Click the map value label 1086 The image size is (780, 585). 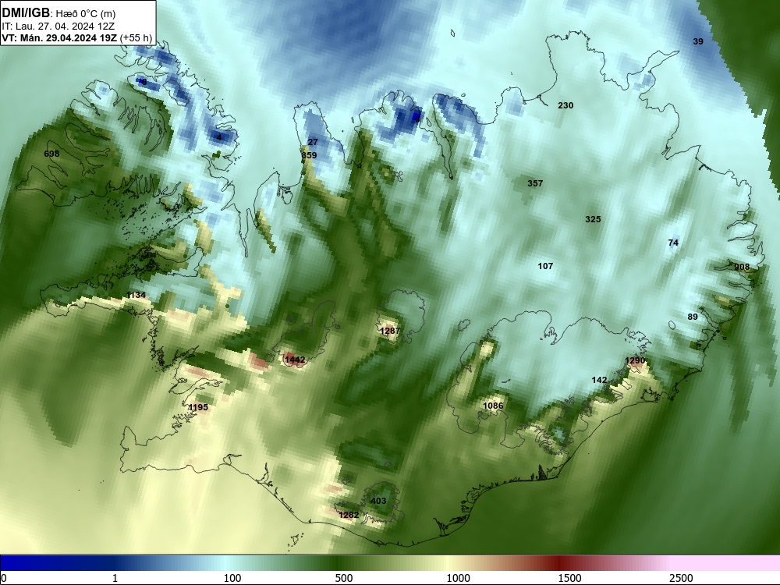(493, 406)
